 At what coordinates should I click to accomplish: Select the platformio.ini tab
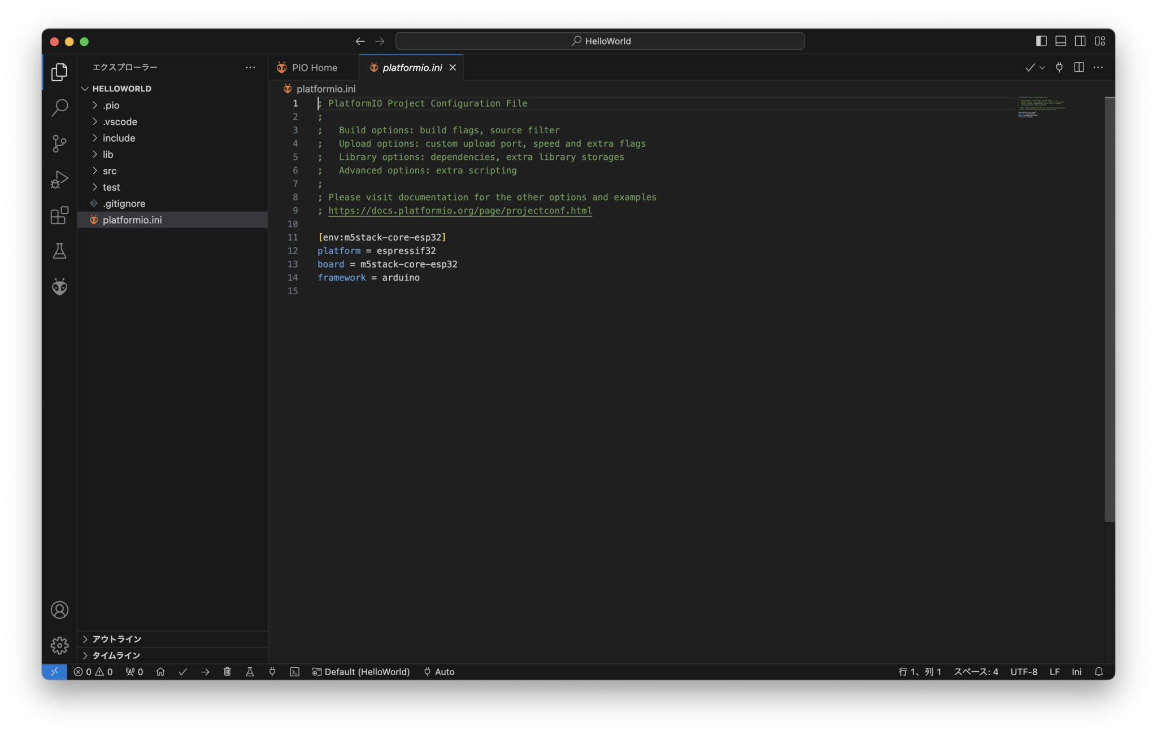pyautogui.click(x=412, y=67)
